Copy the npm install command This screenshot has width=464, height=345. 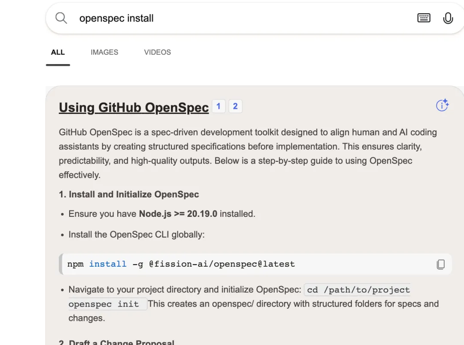[440, 264]
